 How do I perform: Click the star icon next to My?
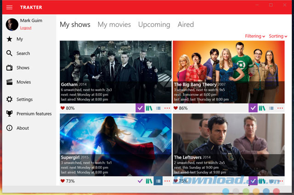point(9,39)
